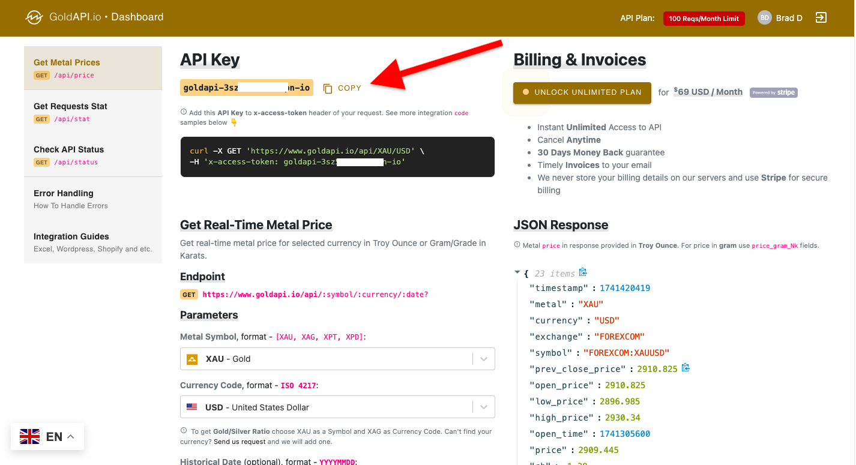Copy the JSON response using clipboard icon
The image size is (856, 465).
[583, 272]
